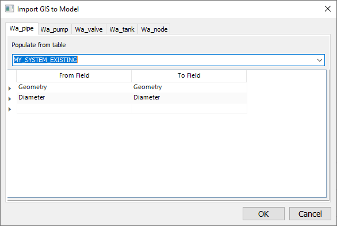The width and height of the screenshot is (337, 226).
Task: Select the Diameter row arrow marker
Action: coord(10,98)
